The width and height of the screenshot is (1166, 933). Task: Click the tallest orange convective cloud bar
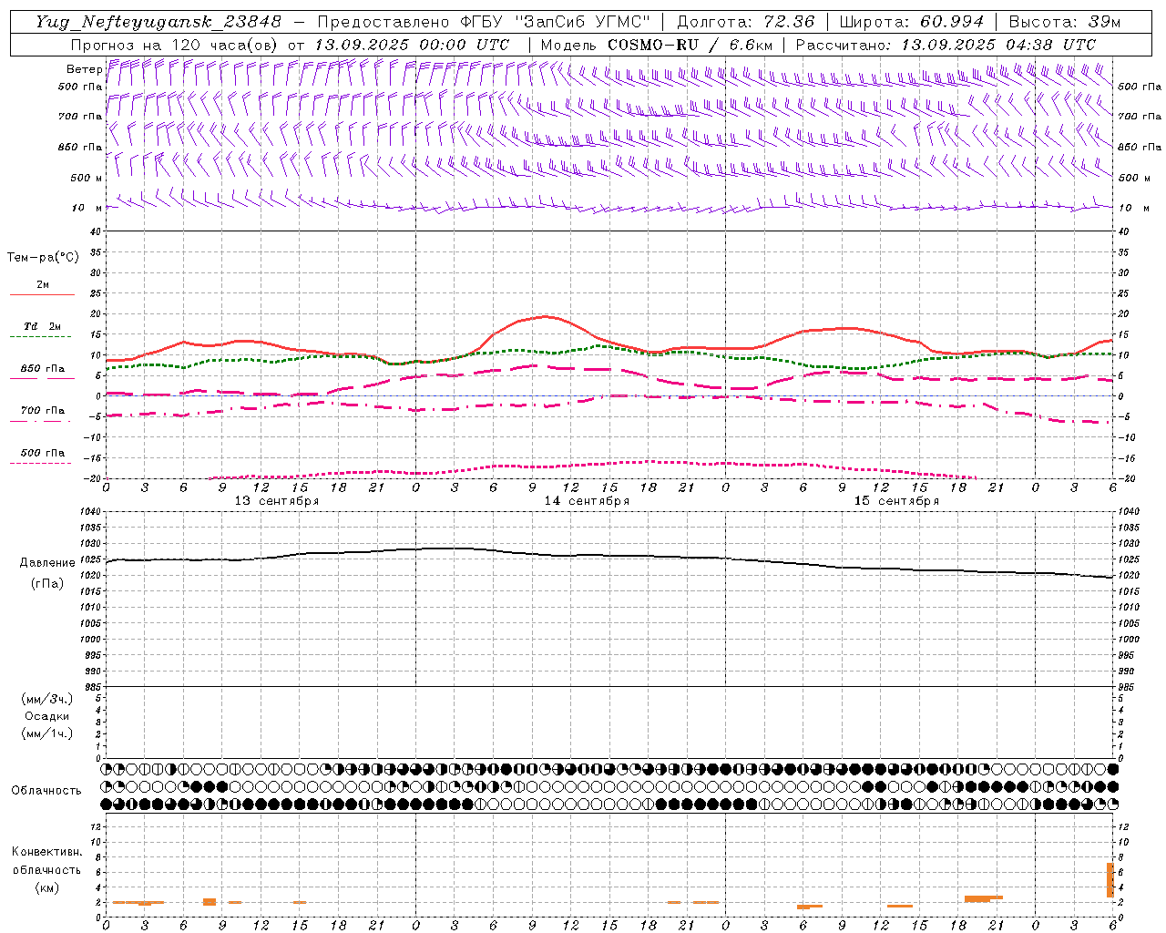click(1110, 880)
